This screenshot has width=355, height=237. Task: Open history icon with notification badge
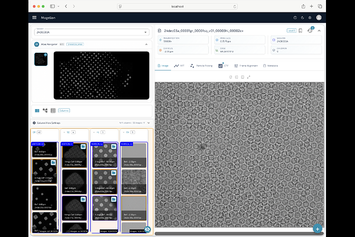coord(310,31)
